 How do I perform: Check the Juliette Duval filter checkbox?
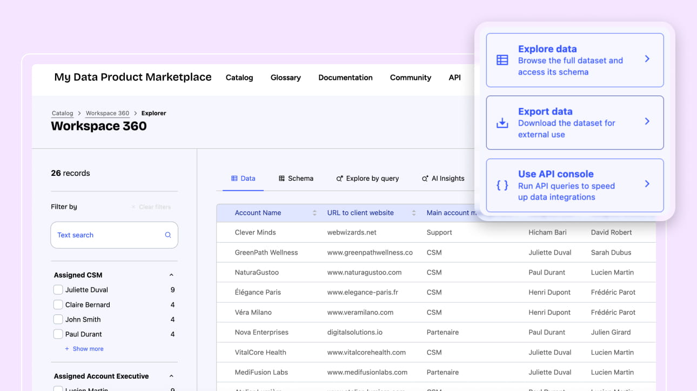[58, 290]
